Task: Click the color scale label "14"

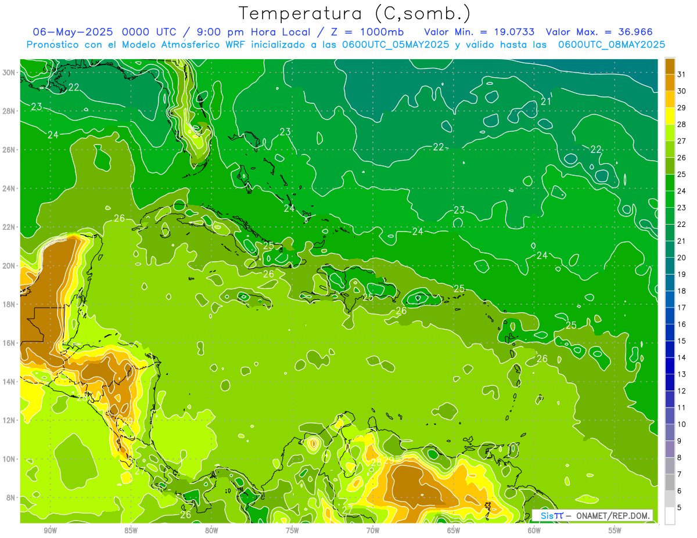Action: pyautogui.click(x=682, y=358)
